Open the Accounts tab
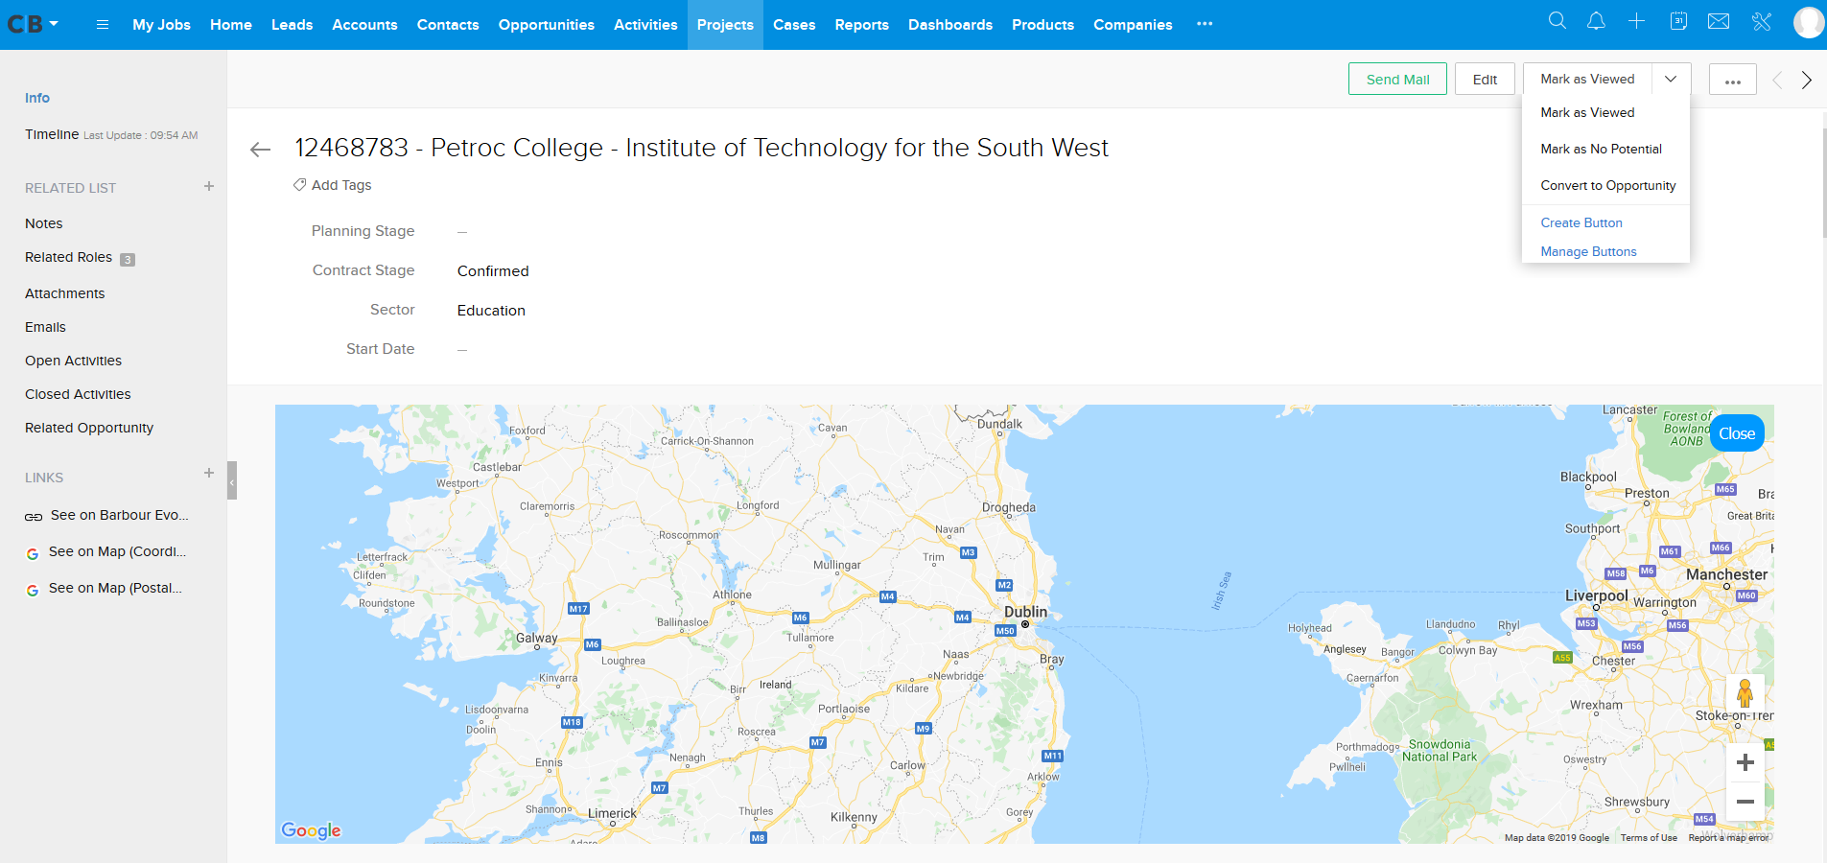 [x=364, y=25]
